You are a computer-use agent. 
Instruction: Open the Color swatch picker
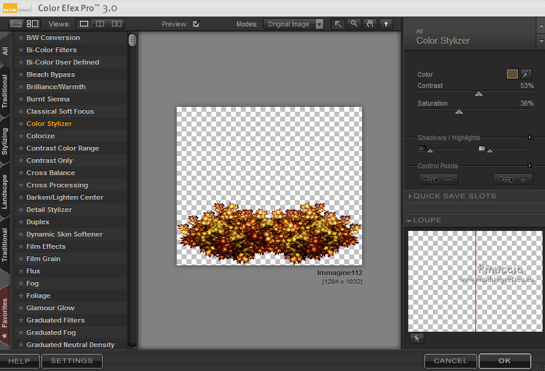coord(512,74)
